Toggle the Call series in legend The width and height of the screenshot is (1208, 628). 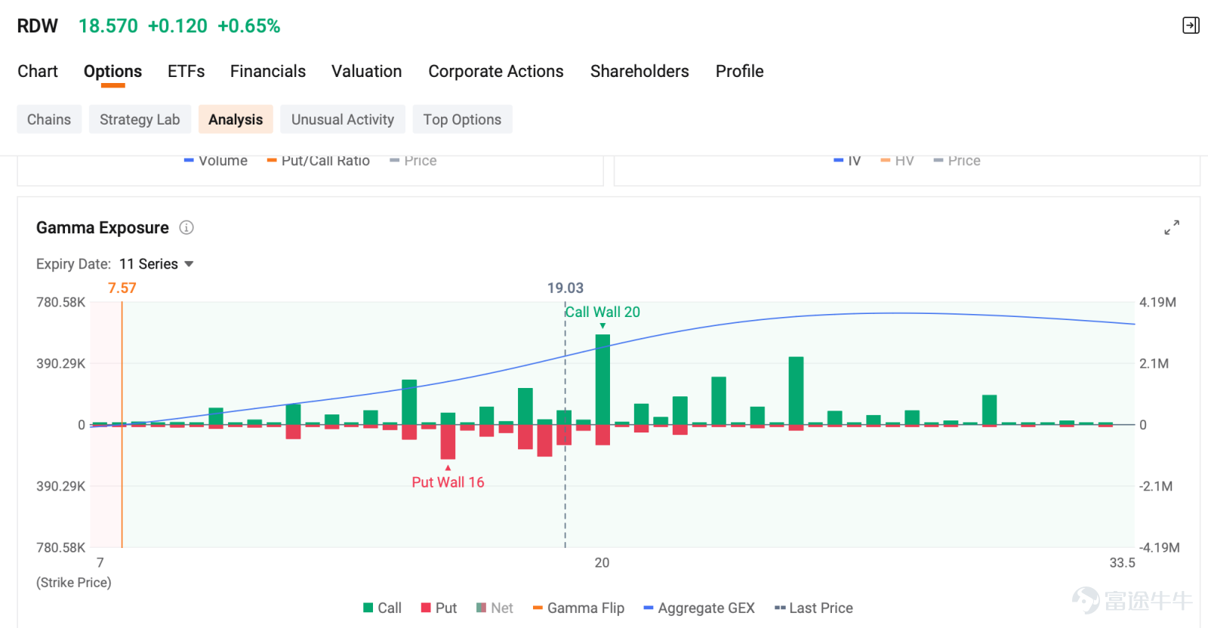382,608
